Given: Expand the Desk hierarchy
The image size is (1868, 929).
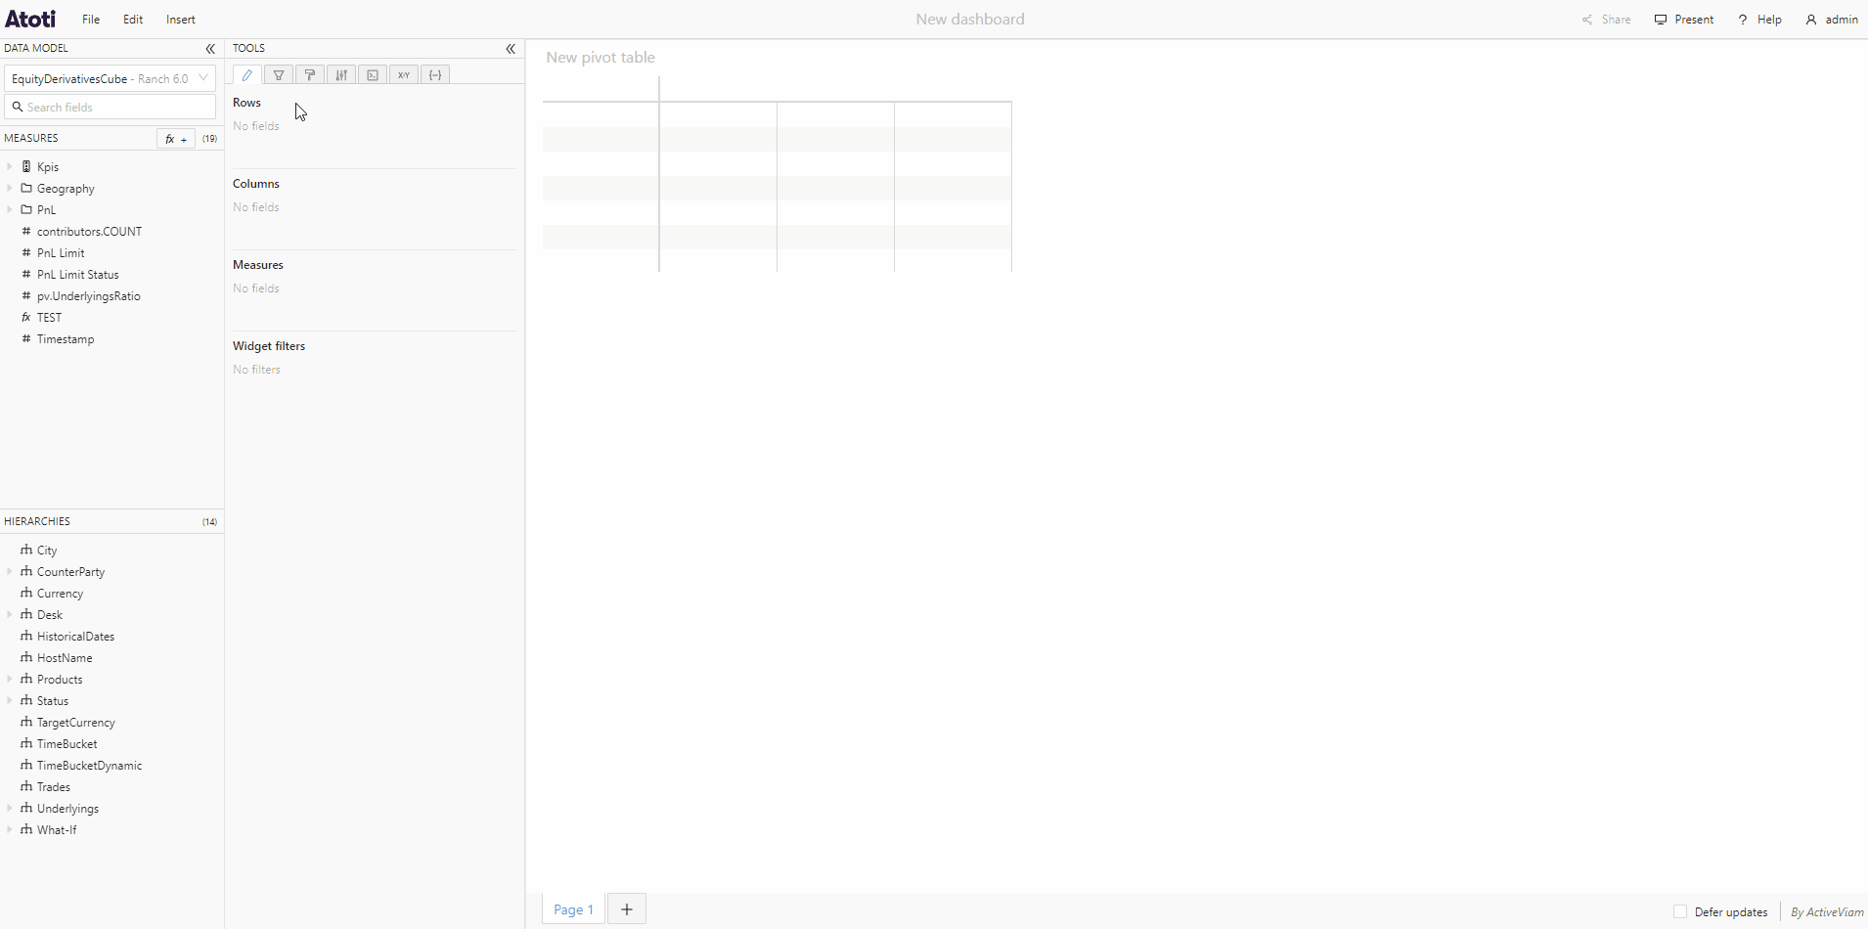Looking at the screenshot, I should 10,614.
